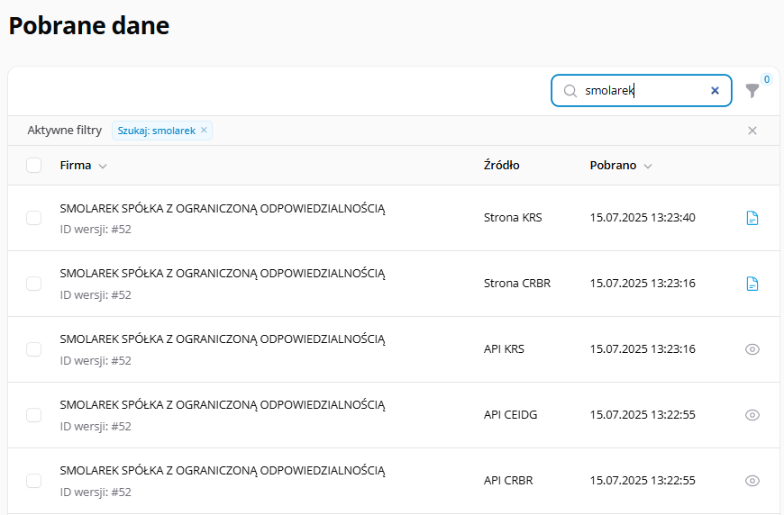Click the 'Pobrane dane' heading
Image resolution: width=784 pixels, height=515 pixels.
click(89, 26)
